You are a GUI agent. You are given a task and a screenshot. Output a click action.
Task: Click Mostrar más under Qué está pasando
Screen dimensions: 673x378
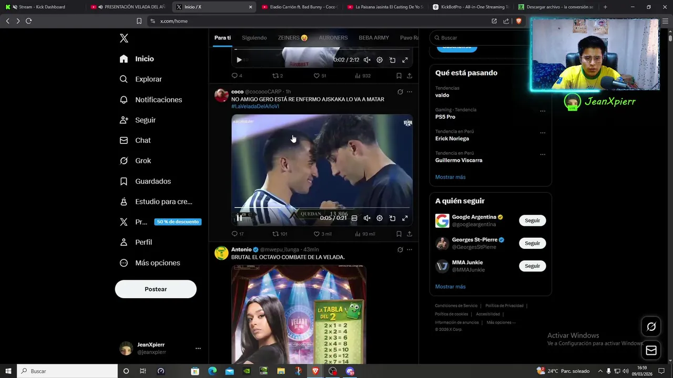pyautogui.click(x=450, y=177)
